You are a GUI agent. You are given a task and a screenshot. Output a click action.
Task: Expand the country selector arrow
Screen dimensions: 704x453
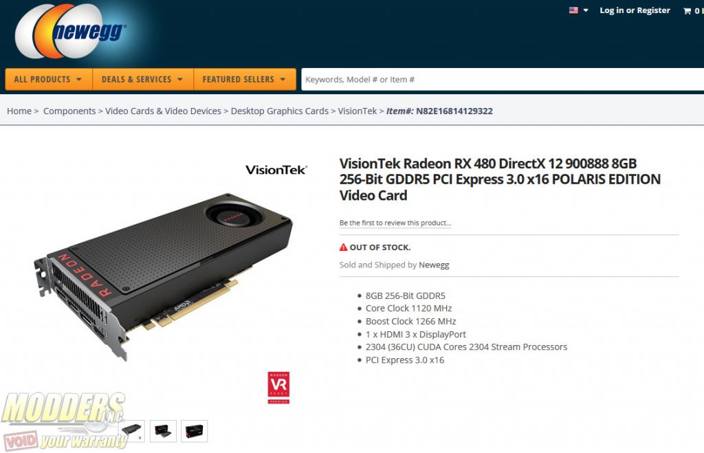(x=586, y=10)
